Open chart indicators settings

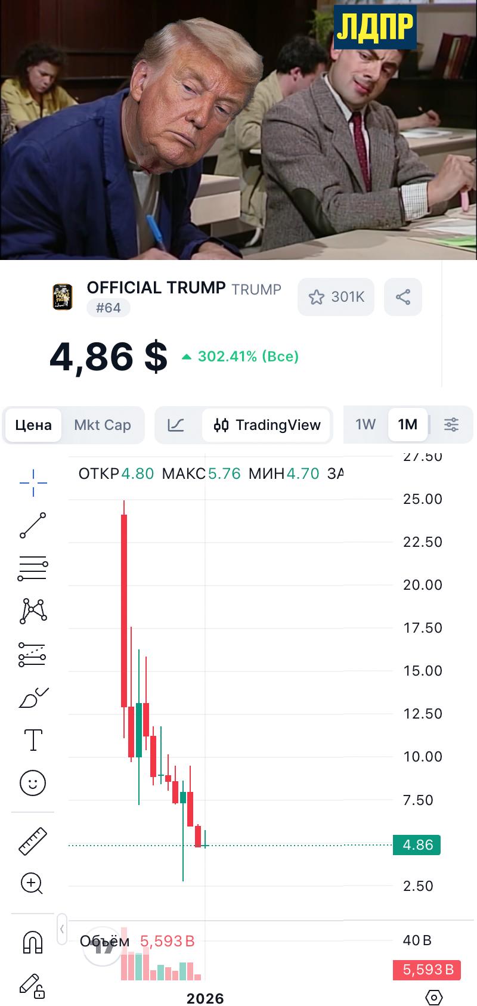click(x=451, y=425)
